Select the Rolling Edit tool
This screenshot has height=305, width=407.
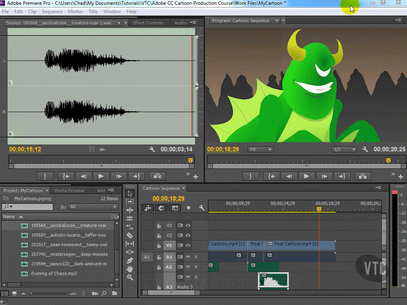pyautogui.click(x=130, y=219)
